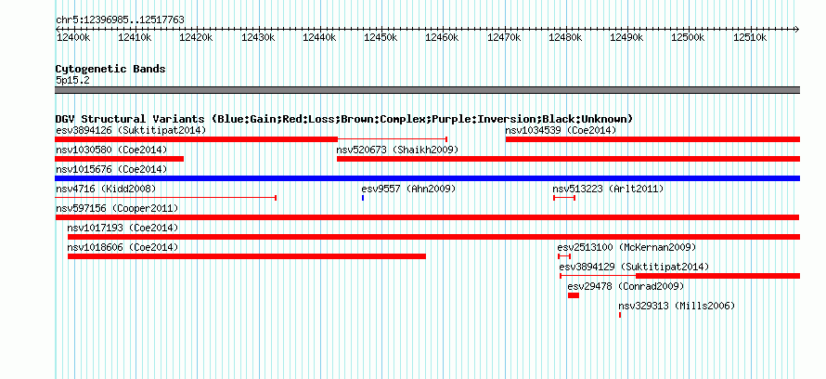Screen dimensions: 826x379
Task: Click the 12510k ruler label
Action: click(750, 37)
